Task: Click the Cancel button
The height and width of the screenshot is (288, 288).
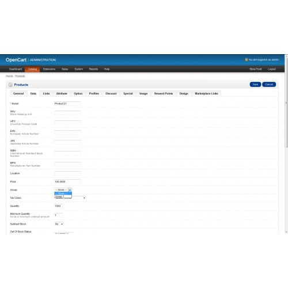Action: (x=269, y=85)
